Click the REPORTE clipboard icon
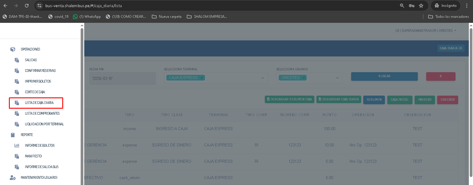Viewport: 473px width, 185px height. click(13, 135)
